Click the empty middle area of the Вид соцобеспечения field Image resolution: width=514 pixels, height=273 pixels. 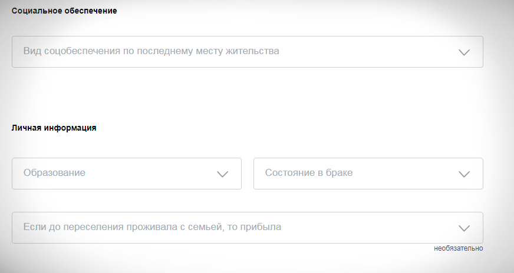coord(365,52)
